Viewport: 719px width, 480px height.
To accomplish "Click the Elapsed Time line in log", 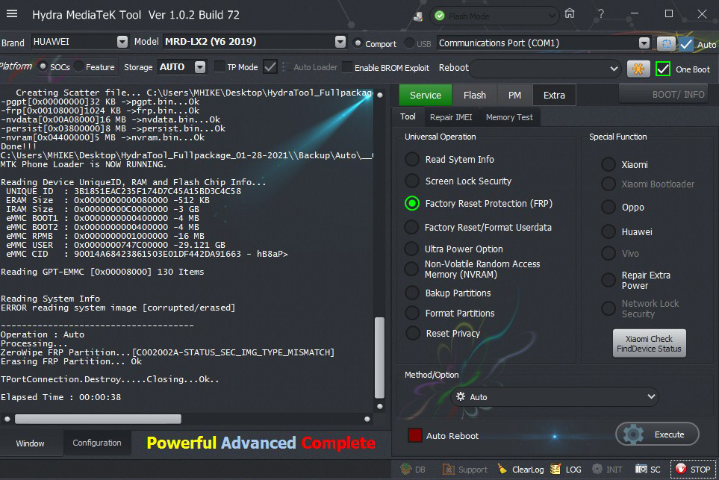I will (61, 397).
